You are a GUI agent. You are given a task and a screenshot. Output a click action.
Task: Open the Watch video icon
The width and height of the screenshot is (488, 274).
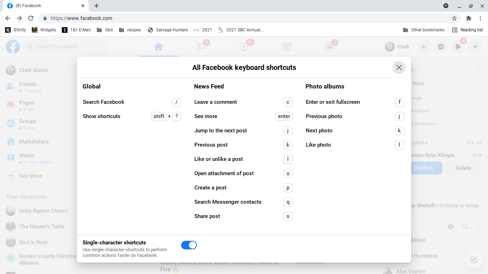click(244, 47)
